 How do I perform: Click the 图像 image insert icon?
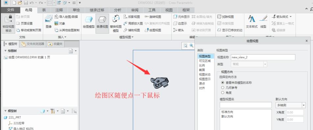(49, 22)
